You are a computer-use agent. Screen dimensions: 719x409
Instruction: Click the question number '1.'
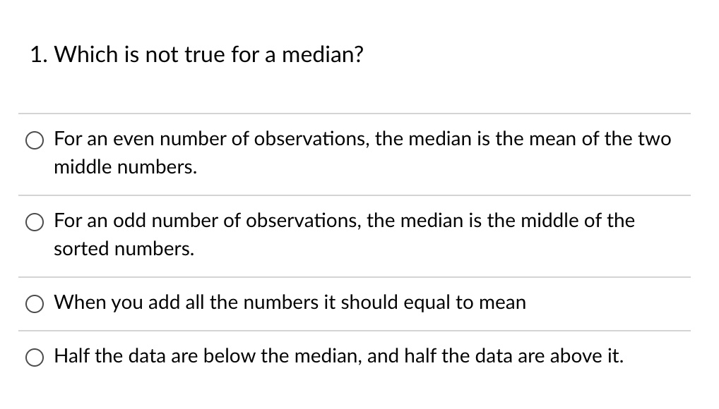point(37,54)
